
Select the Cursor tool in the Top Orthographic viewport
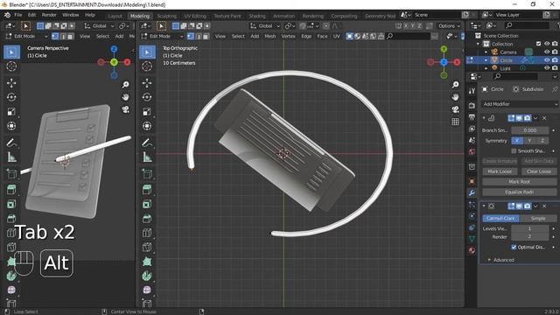147,66
